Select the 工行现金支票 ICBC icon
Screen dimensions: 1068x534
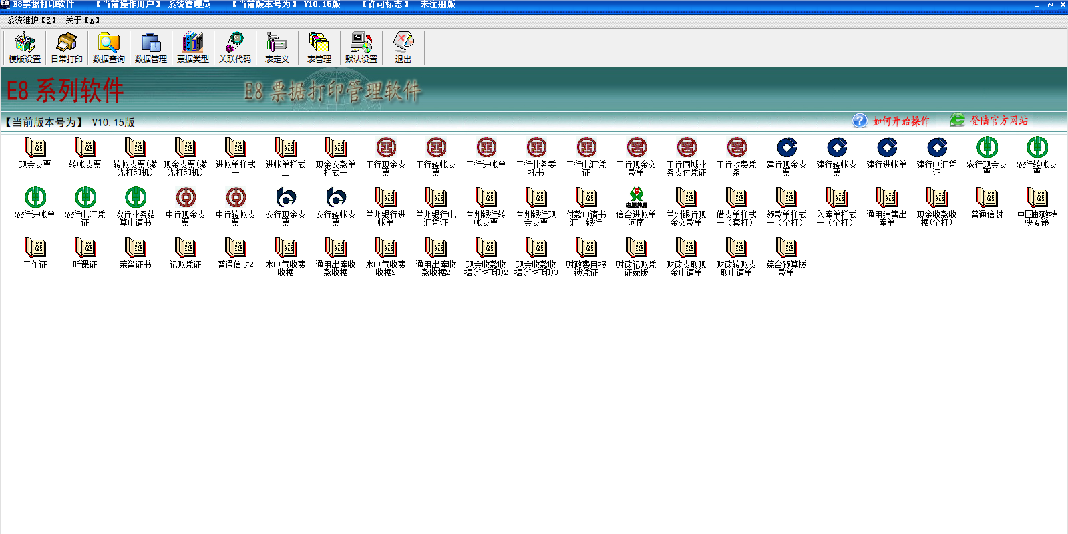coord(386,156)
